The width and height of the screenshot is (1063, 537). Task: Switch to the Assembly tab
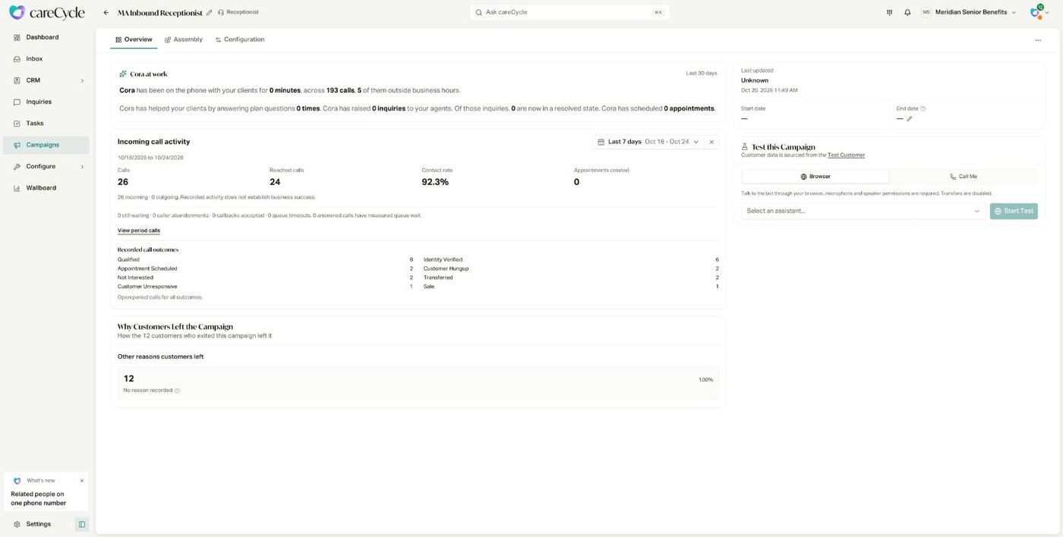[x=184, y=39]
